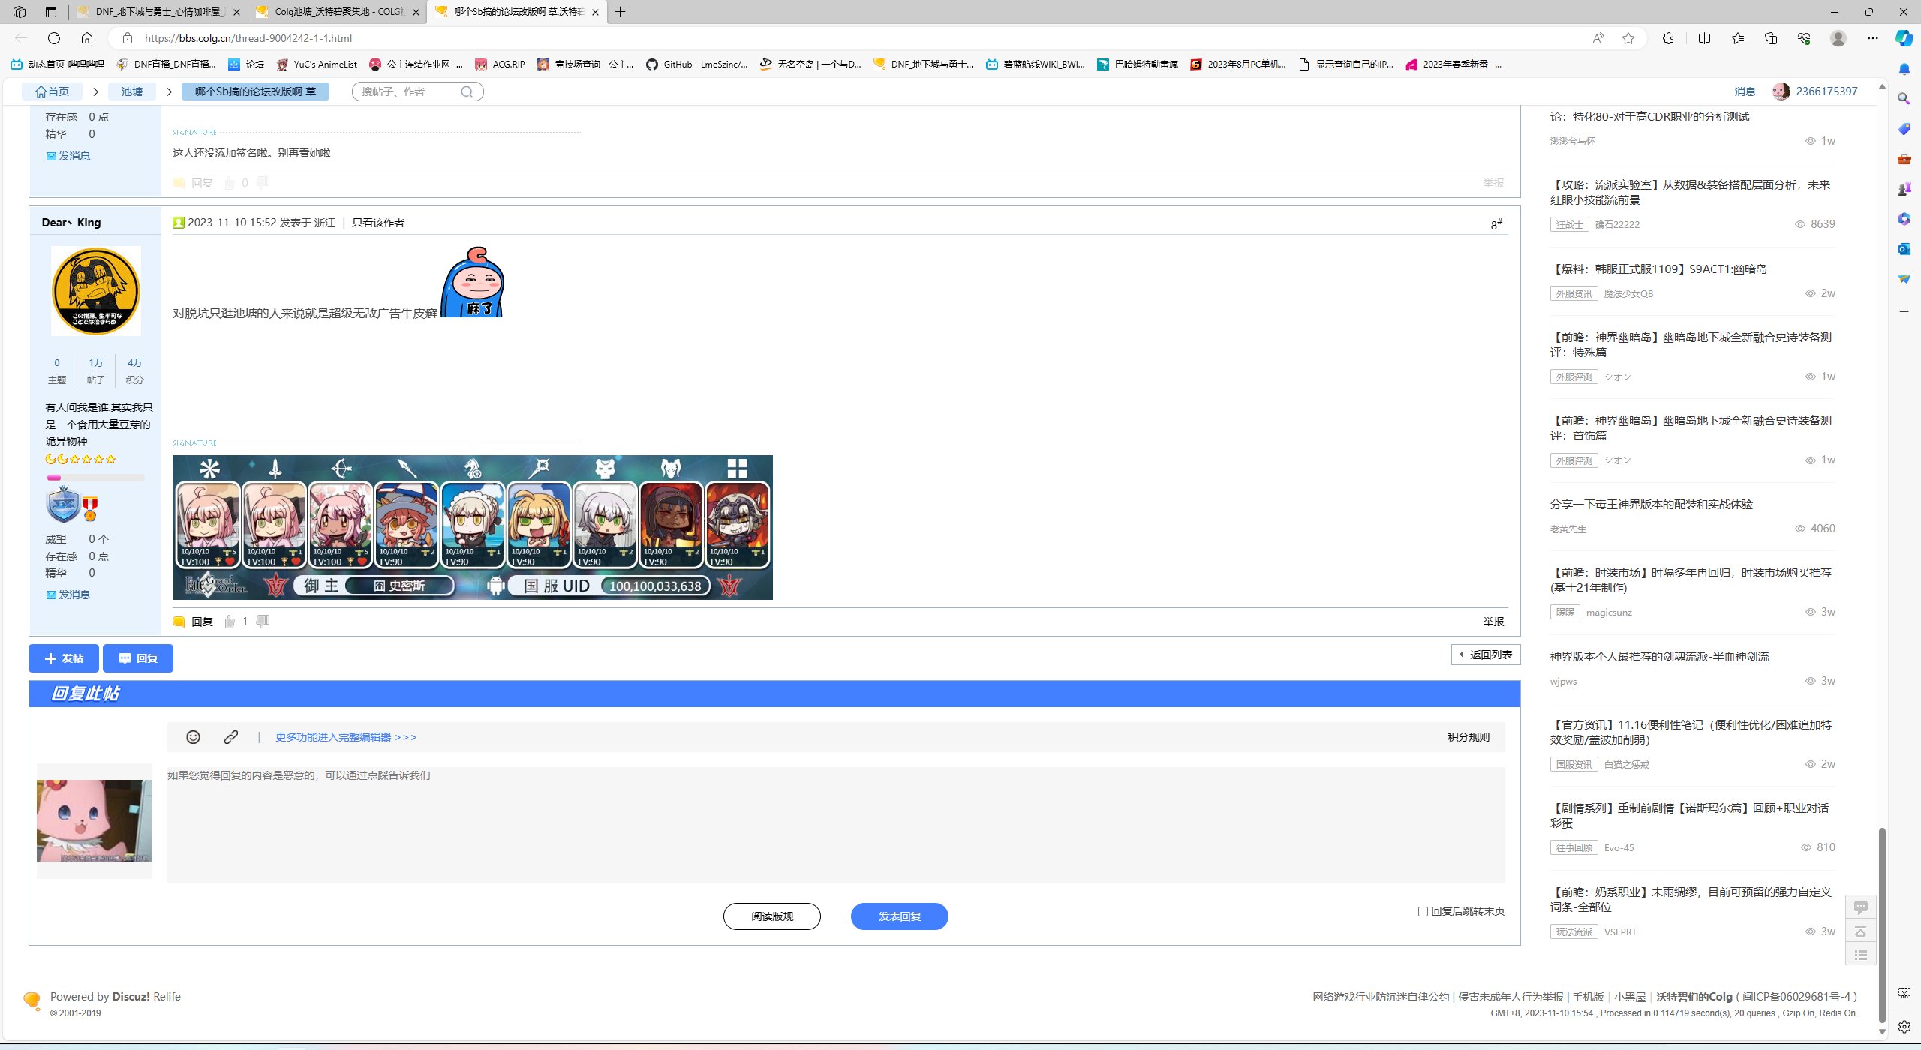Click 更多功能进入完整编辑器 link

tap(346, 737)
